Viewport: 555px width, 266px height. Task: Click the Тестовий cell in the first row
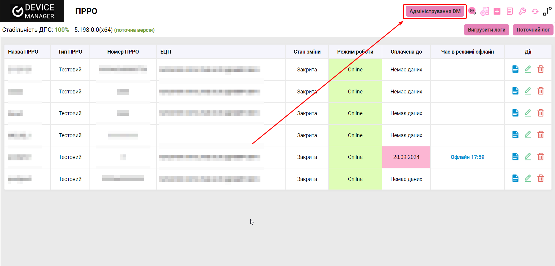[70, 70]
